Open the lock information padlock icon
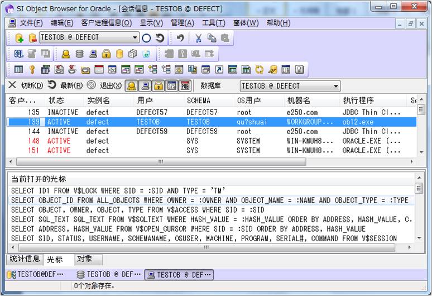 106,54
